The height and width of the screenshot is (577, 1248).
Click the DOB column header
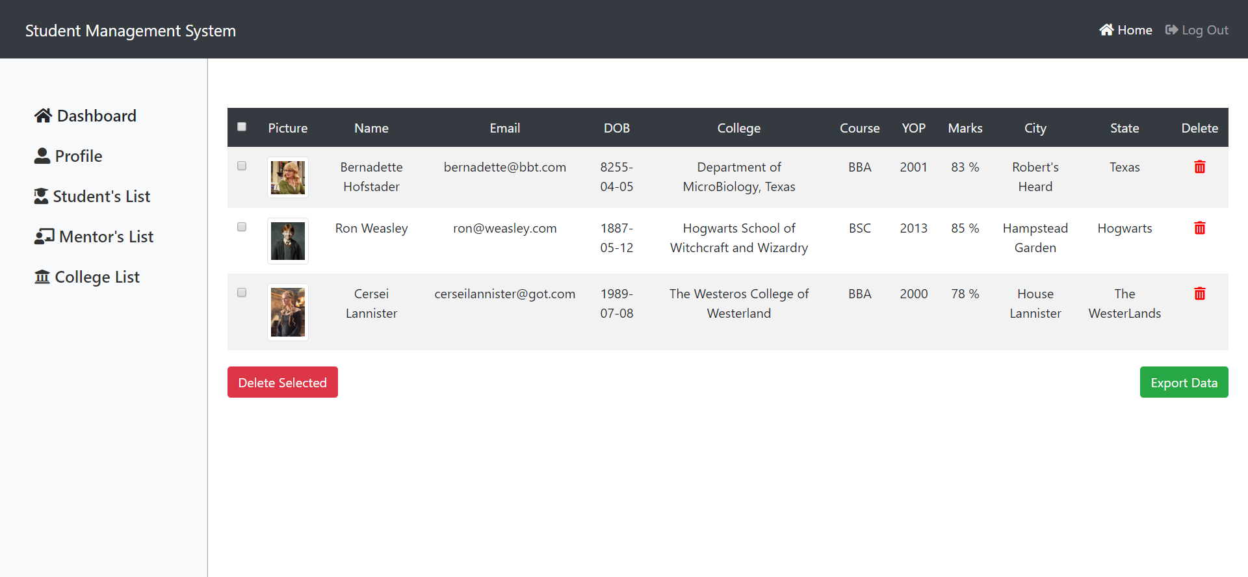pyautogui.click(x=617, y=128)
